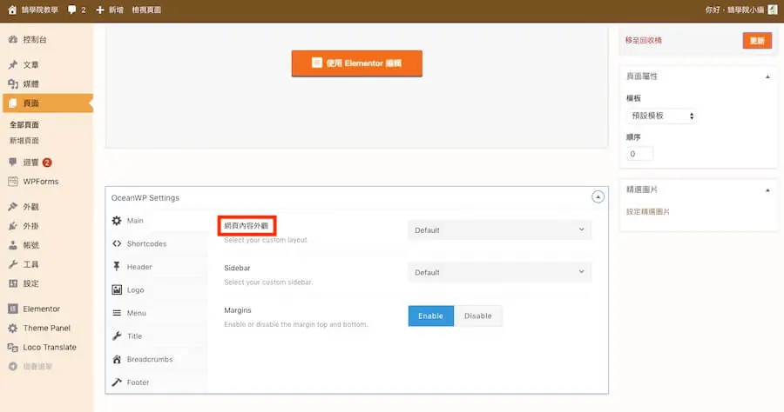Click the 順序 order number input
The image size is (784, 412).
pos(639,154)
